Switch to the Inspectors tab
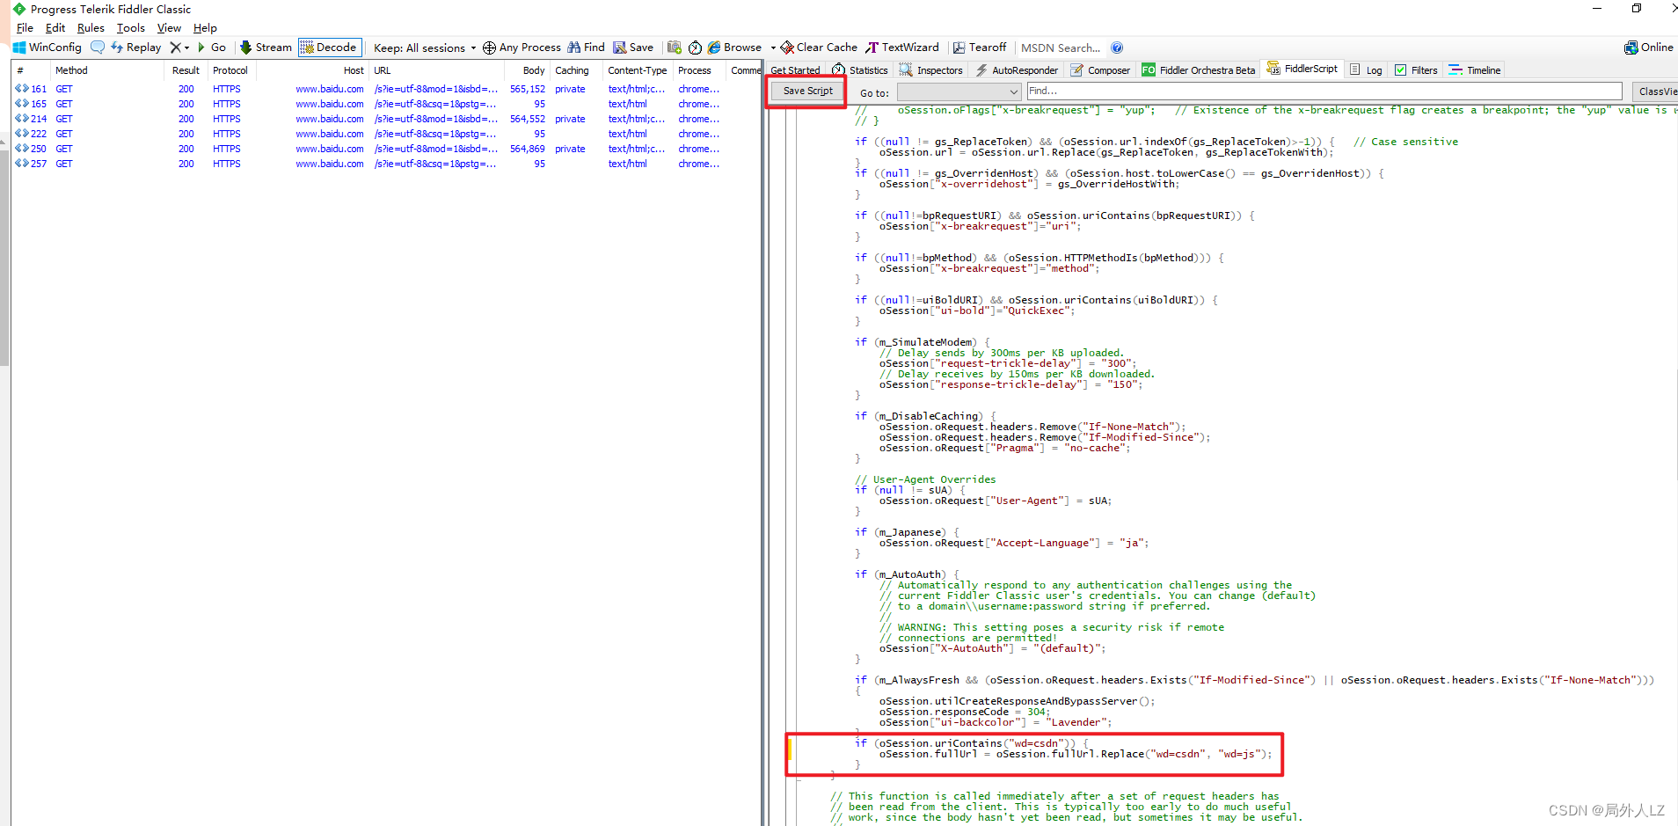This screenshot has width=1678, height=826. 930,70
